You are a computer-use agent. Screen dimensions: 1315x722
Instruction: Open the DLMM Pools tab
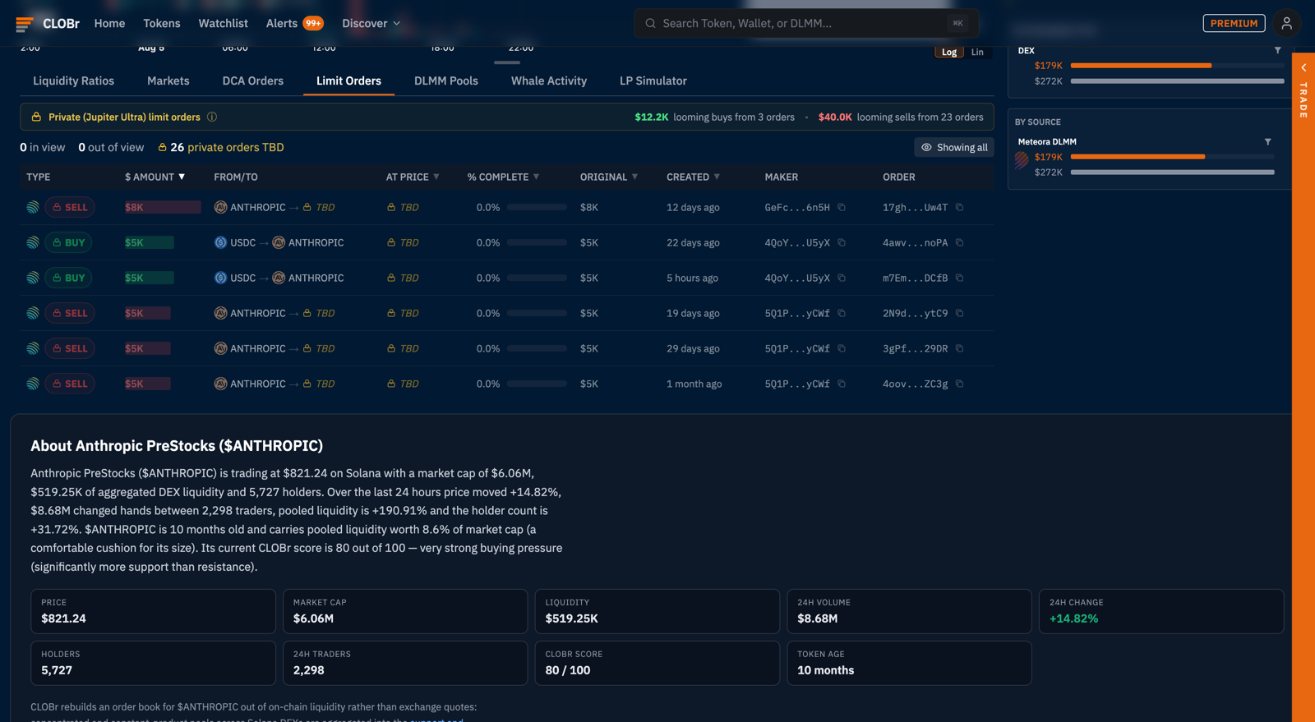446,80
